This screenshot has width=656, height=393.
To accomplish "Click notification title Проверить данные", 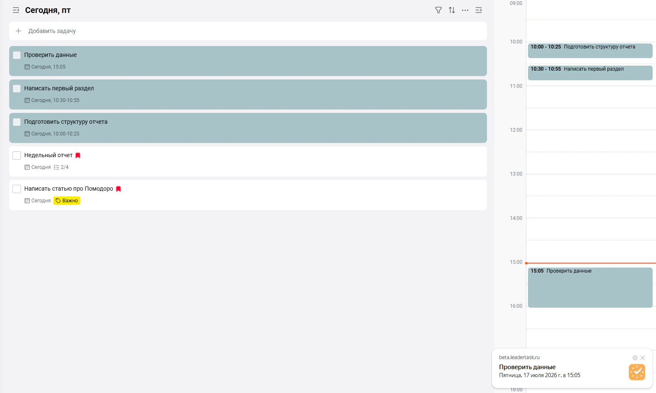I will coord(527,367).
